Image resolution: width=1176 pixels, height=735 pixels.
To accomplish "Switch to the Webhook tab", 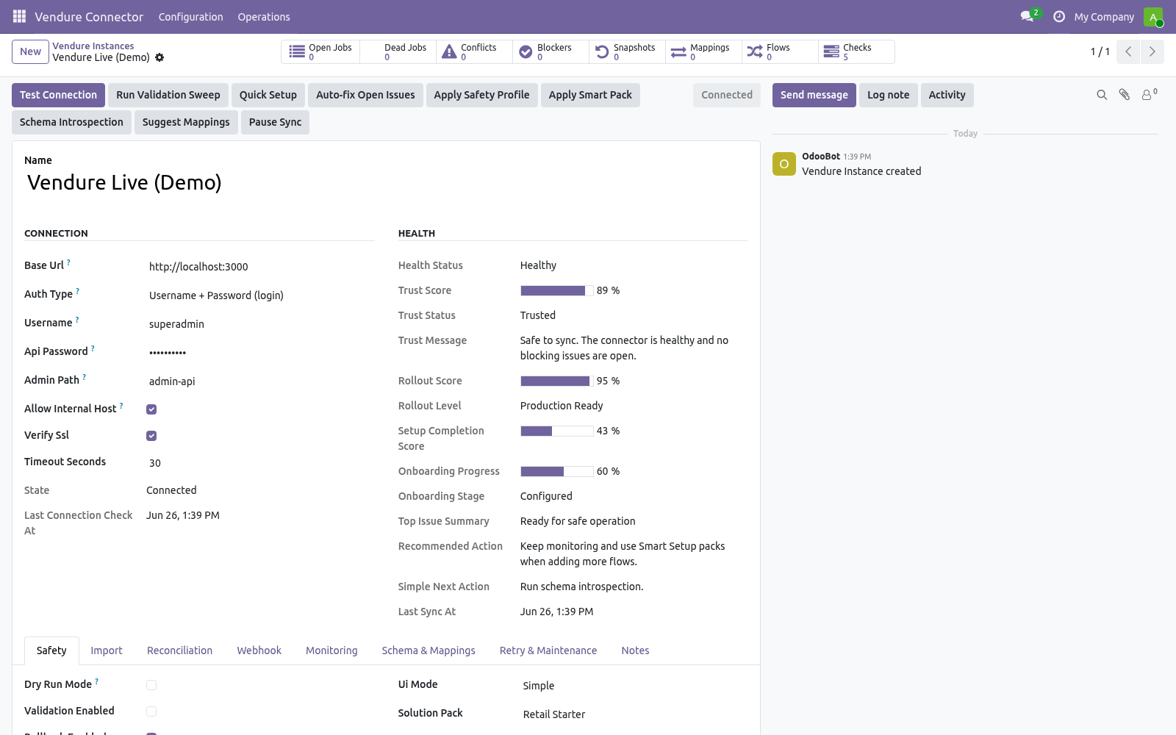I will pos(259,650).
